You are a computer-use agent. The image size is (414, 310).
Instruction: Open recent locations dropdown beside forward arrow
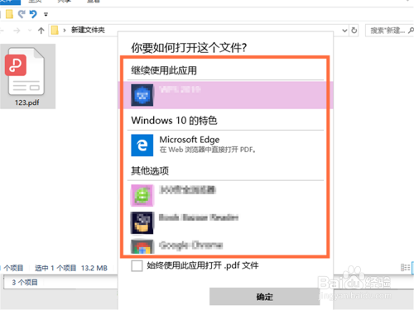pos(30,31)
